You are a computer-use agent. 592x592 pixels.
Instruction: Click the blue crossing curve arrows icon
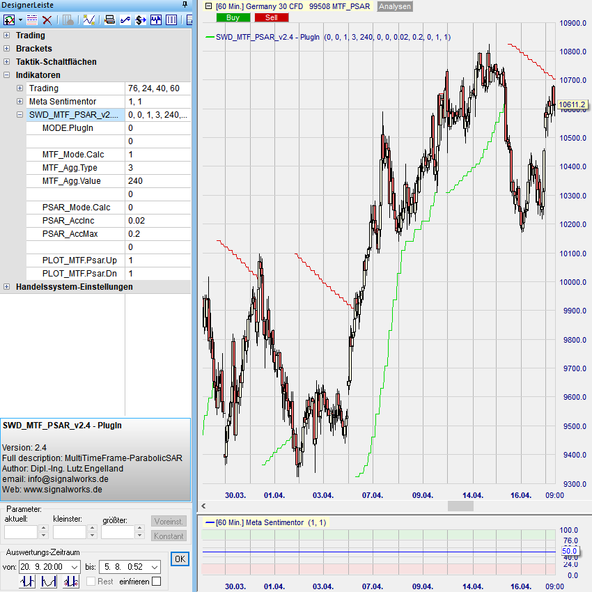pyautogui.click(x=125, y=20)
